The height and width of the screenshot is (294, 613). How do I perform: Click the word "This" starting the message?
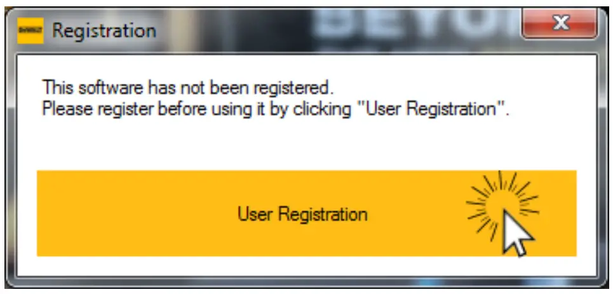coord(58,88)
